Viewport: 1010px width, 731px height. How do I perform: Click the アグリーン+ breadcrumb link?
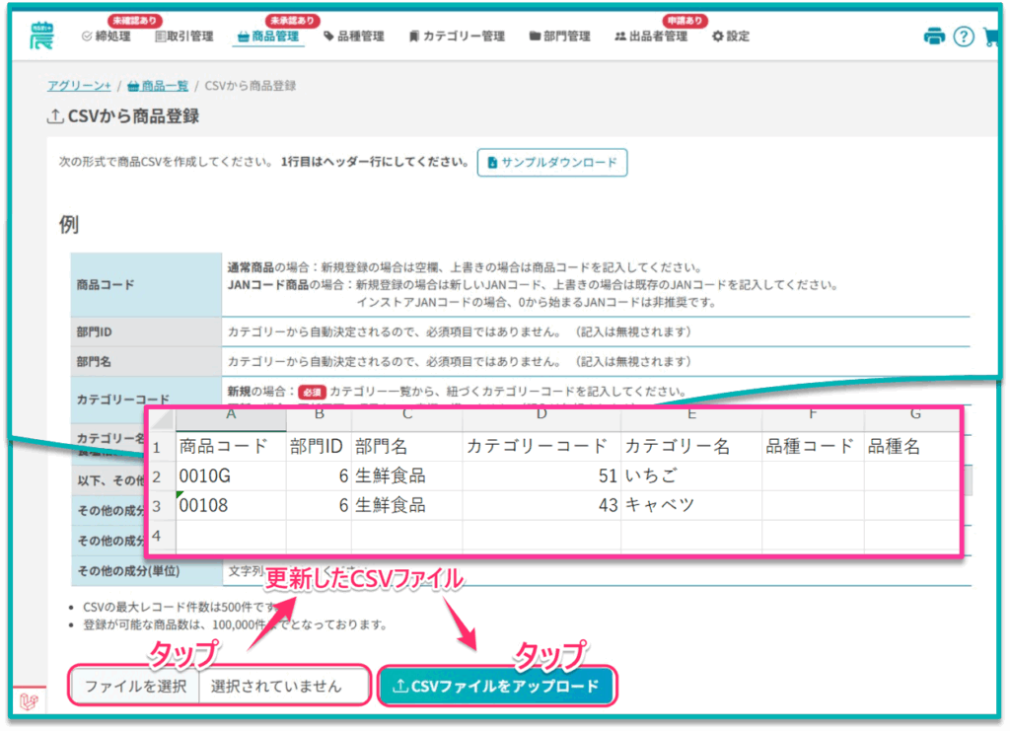point(79,86)
